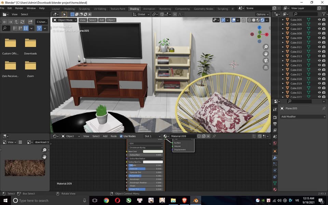Expand the Cube.008 tree item
The image size is (328, 205).
click(x=283, y=33)
